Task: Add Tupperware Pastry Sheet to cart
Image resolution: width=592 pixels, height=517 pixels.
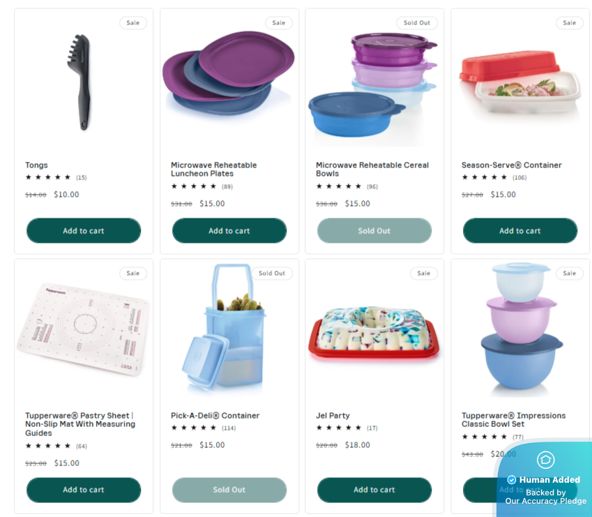Action: pyautogui.click(x=84, y=490)
